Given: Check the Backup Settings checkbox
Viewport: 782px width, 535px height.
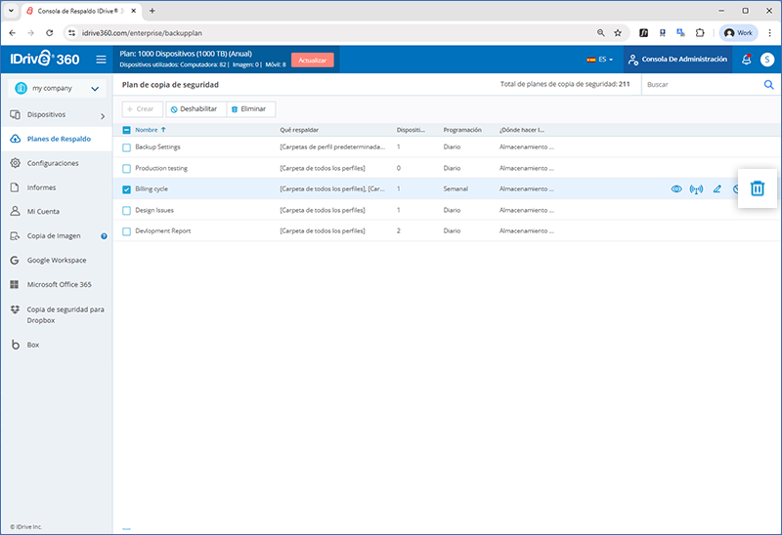Looking at the screenshot, I should (x=126, y=147).
